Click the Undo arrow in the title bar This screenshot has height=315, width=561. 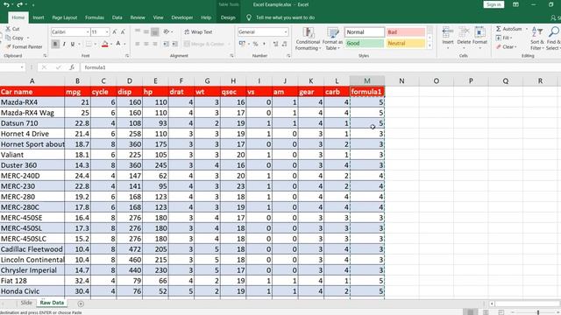coord(6,4)
